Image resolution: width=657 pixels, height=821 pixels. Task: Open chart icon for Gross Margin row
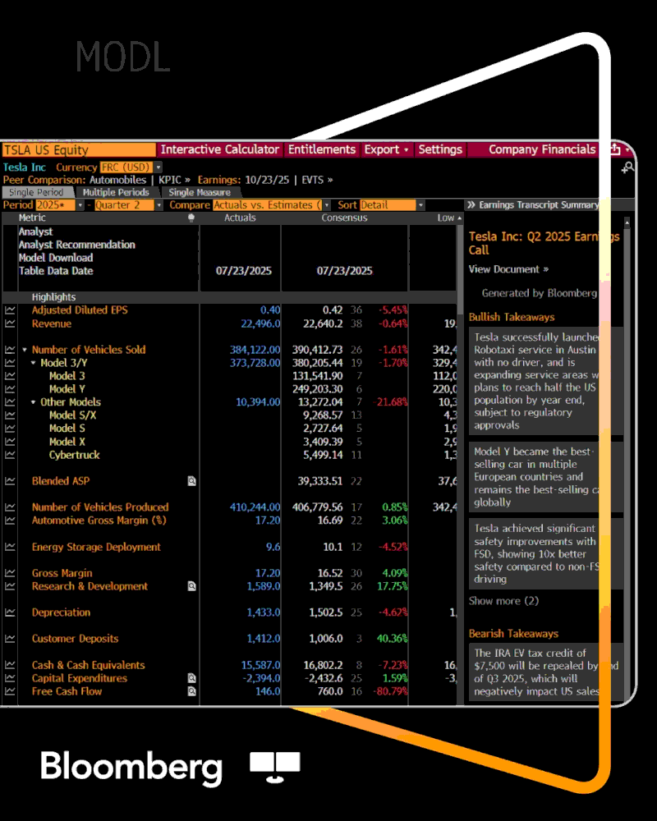click(x=10, y=573)
